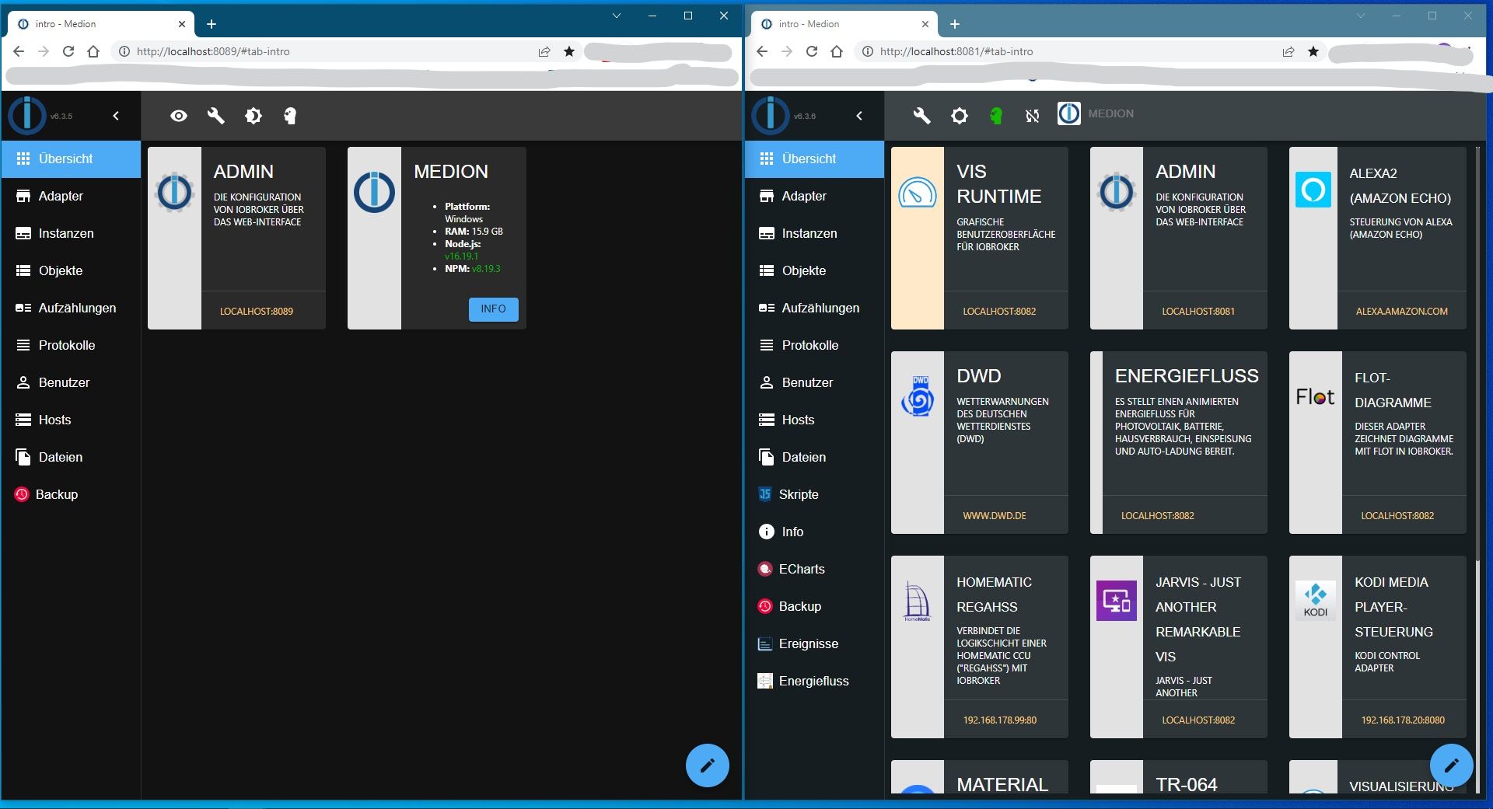This screenshot has height=809, width=1493.
Task: Open Dateien in left window sidebar
Action: (x=71, y=457)
